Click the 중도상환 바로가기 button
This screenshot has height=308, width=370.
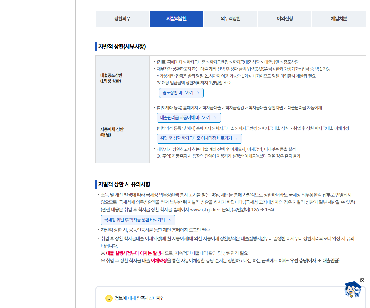[181, 93]
